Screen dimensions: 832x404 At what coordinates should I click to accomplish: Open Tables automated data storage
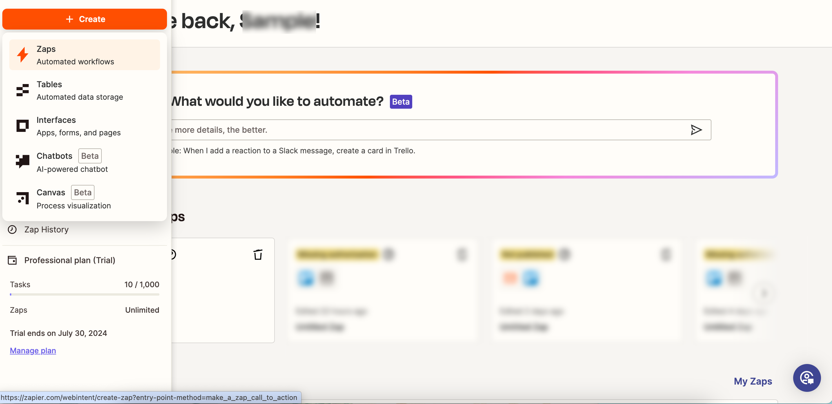click(79, 91)
